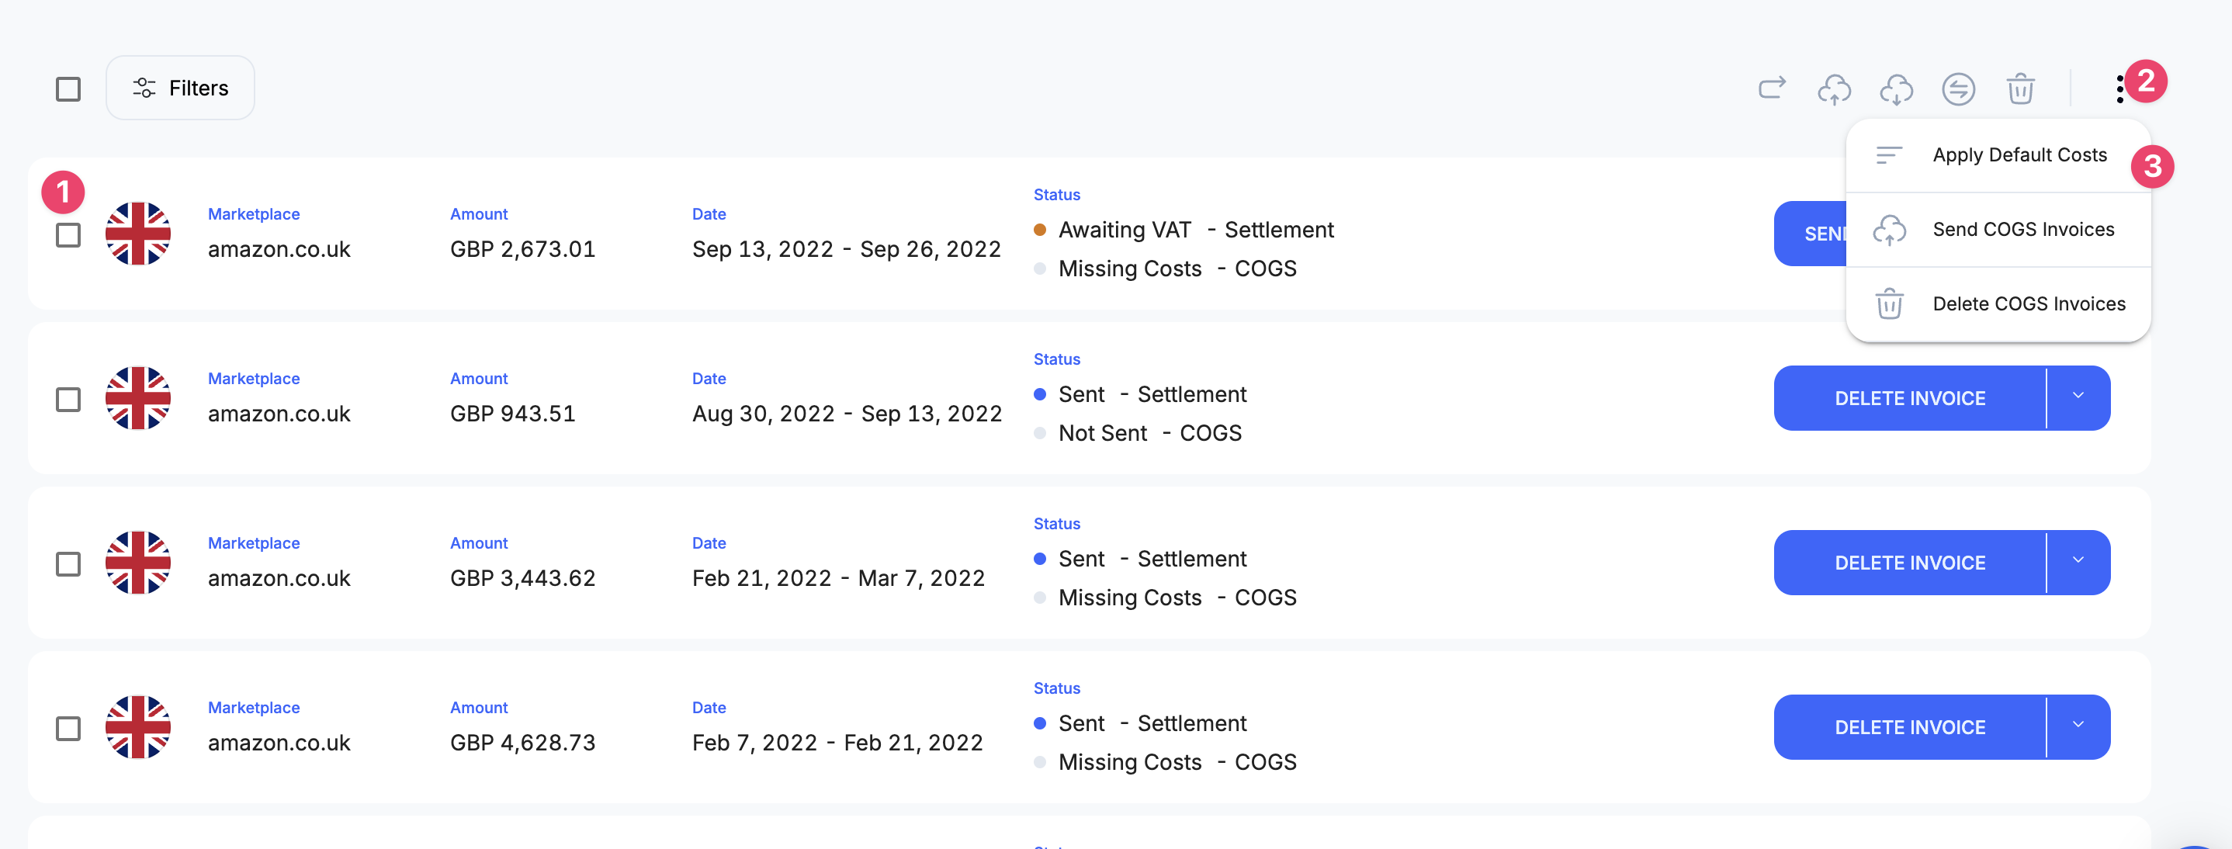The height and width of the screenshot is (849, 2232).
Task: Click Delete Invoice for GBP 3,443.62 row
Action: [1910, 562]
